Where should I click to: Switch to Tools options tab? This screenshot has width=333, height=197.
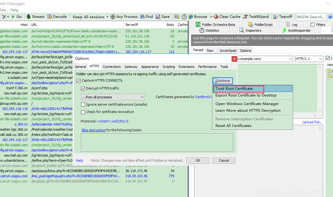pos(224,67)
